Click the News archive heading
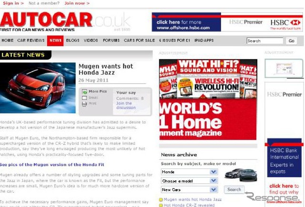The image size is (305, 207). [179, 155]
